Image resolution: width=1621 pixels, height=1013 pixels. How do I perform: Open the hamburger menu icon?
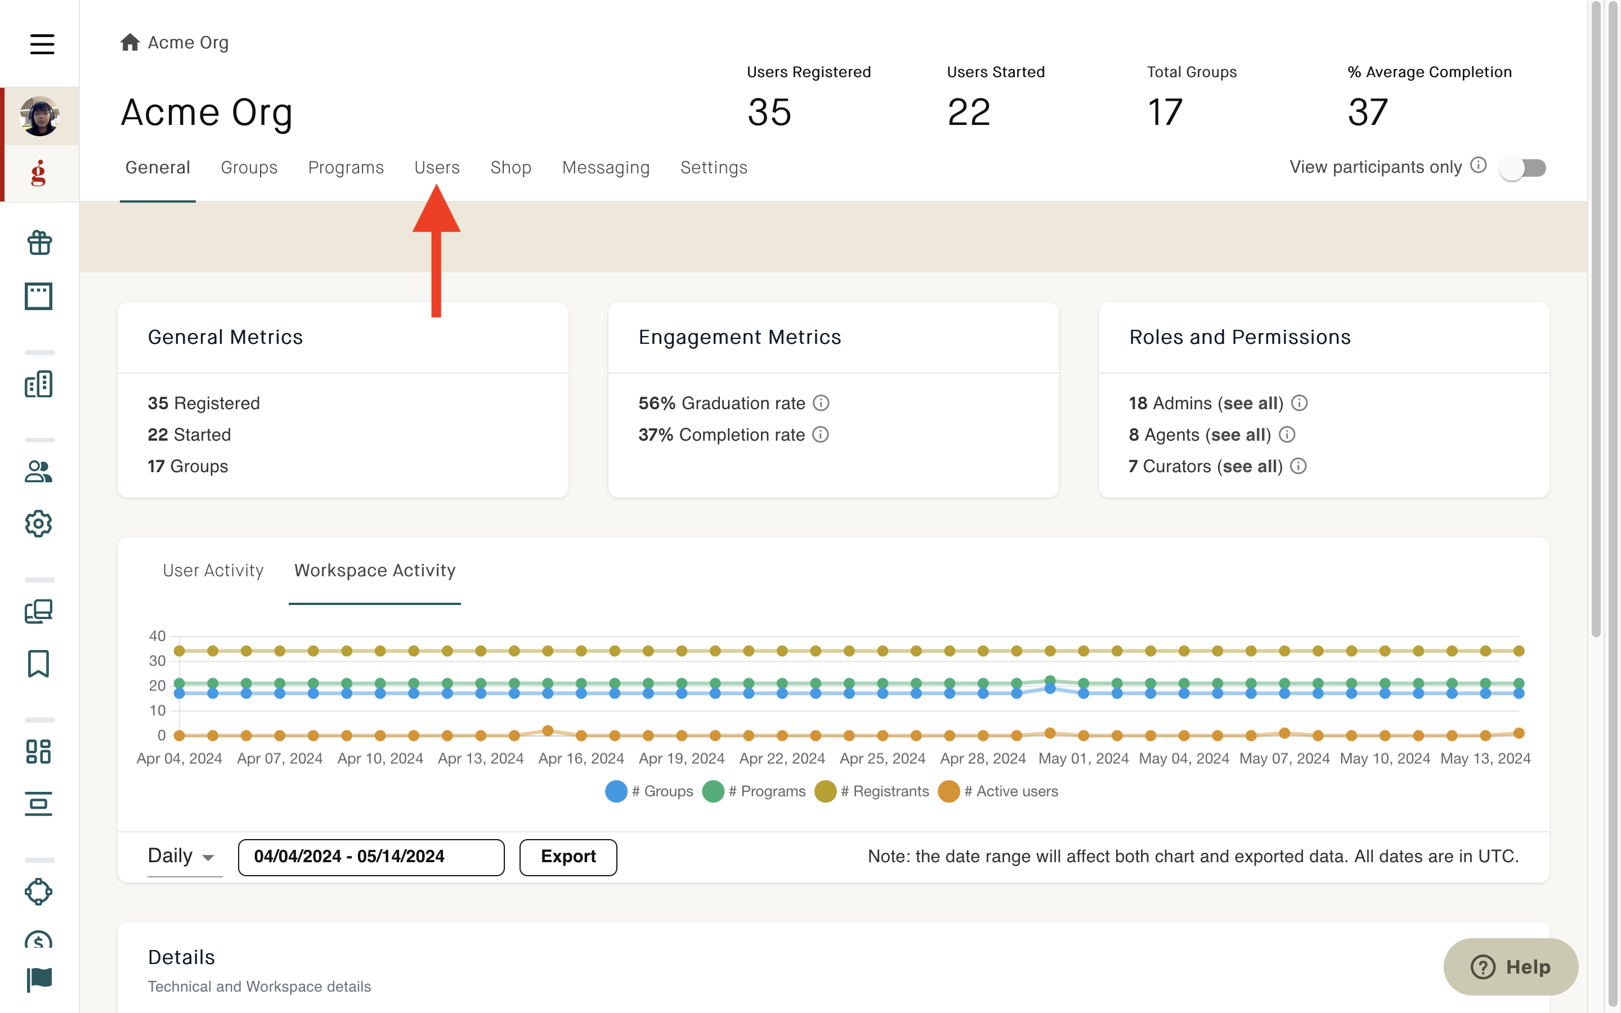point(42,44)
